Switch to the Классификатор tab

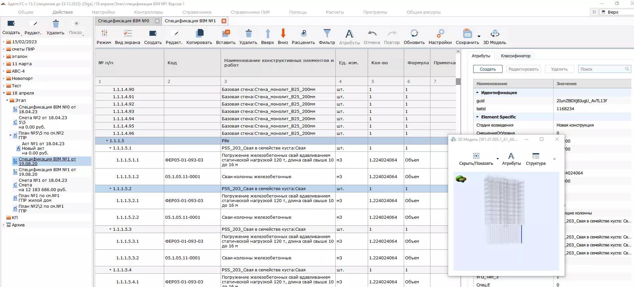tap(516, 56)
